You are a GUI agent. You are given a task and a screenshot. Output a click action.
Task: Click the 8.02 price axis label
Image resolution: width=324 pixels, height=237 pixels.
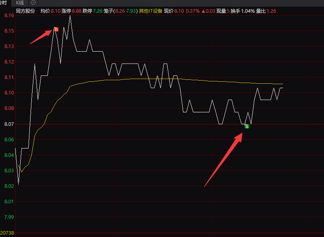pos(9,186)
